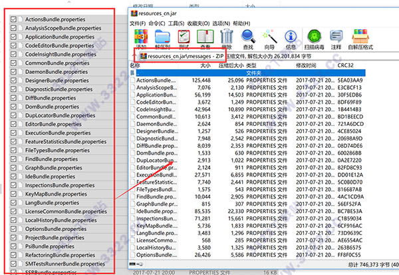Select PsiBundle.properties in left list

[49, 246]
